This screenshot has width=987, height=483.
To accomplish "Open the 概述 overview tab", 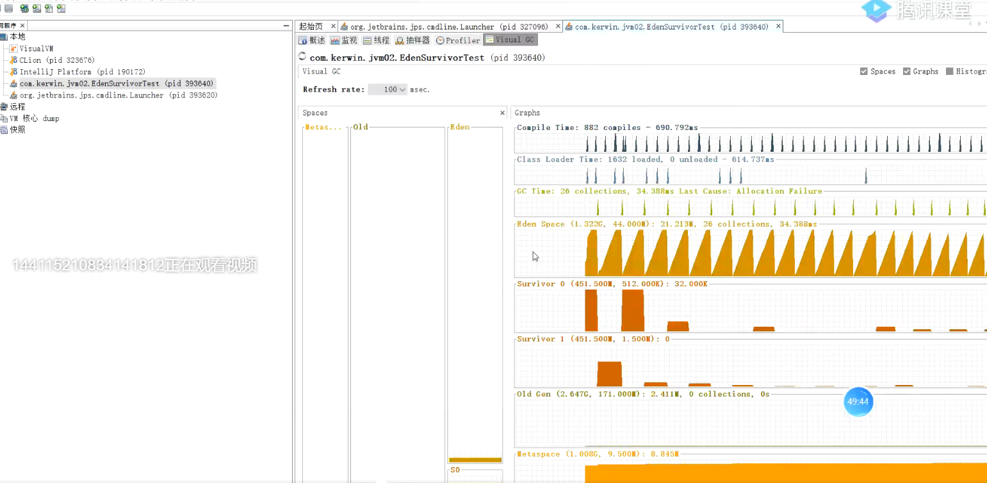I will point(312,40).
